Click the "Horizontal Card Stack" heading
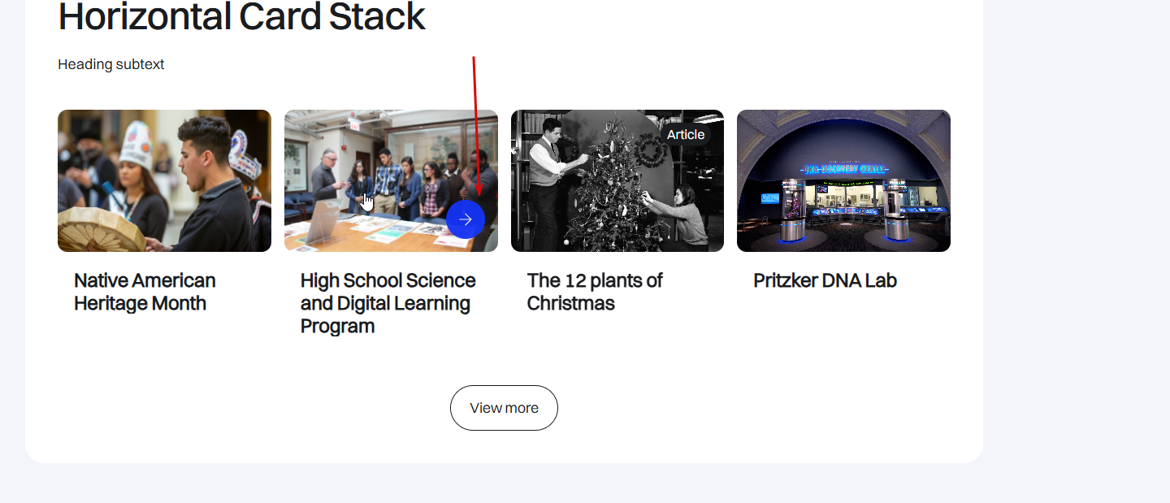The image size is (1170, 503). pos(241,17)
